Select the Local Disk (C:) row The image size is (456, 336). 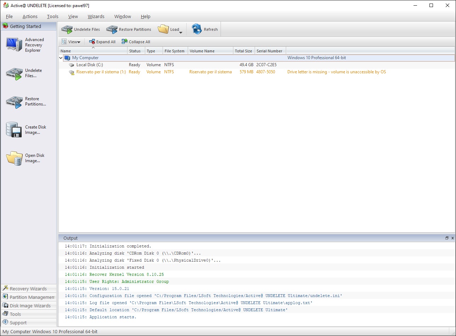pyautogui.click(x=257, y=65)
